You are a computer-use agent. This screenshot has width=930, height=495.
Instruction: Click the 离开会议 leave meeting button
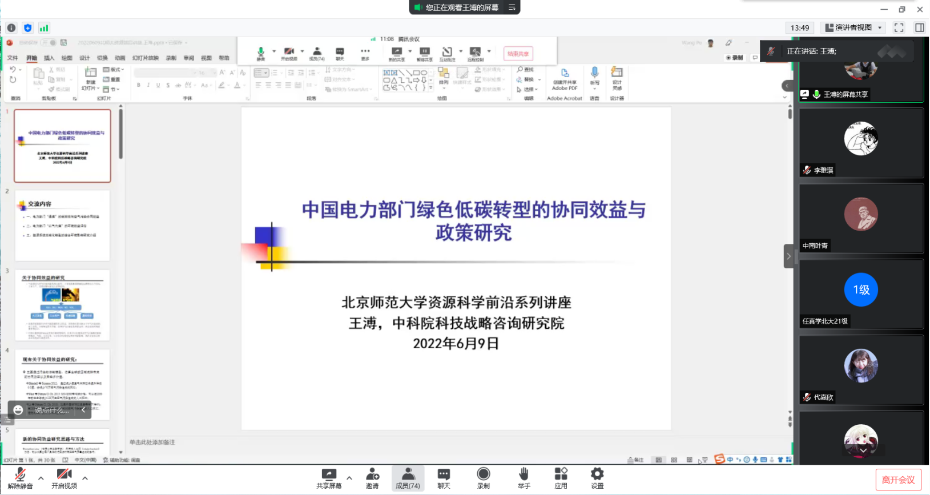tap(898, 480)
